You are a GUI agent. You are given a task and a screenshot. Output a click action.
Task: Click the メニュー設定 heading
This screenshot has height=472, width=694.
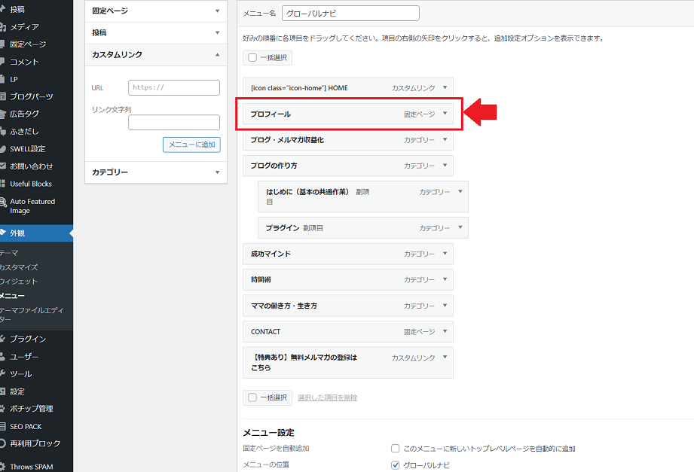click(x=269, y=433)
